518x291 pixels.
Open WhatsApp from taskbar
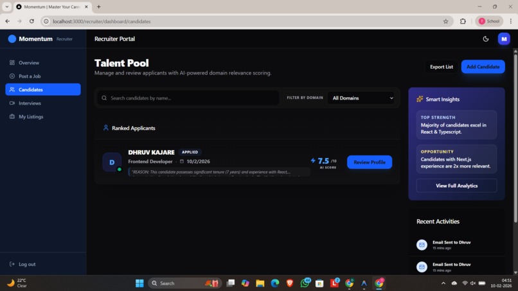[x=305, y=283]
